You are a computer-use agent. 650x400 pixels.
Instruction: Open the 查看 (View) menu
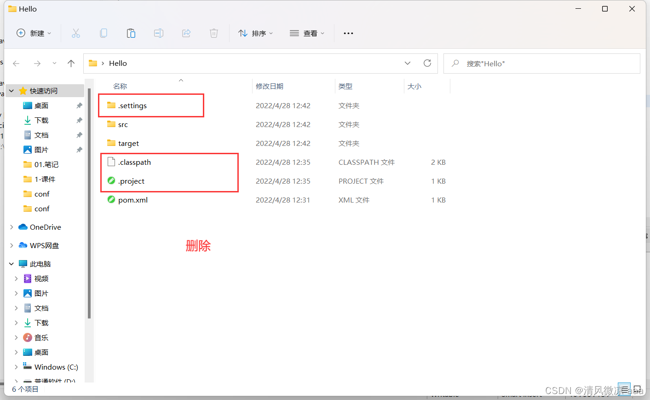point(307,33)
